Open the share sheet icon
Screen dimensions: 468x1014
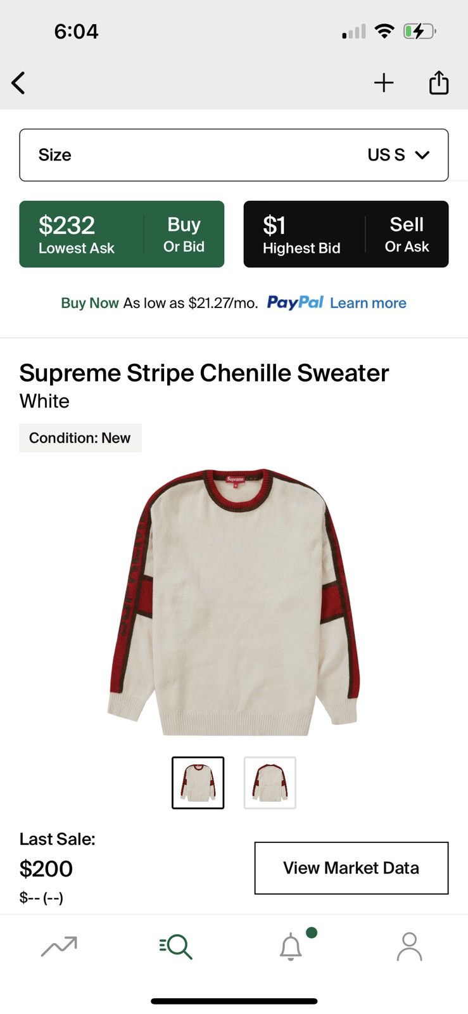point(439,82)
